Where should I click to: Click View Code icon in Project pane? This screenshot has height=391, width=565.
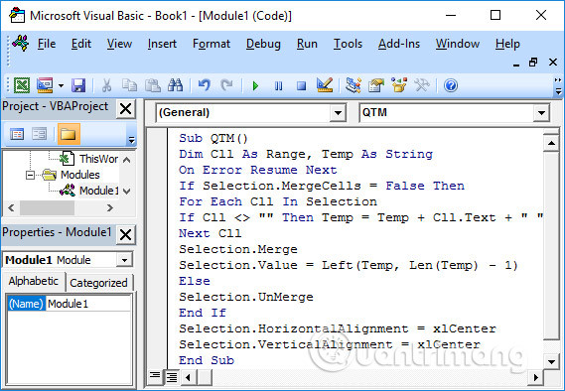point(17,134)
